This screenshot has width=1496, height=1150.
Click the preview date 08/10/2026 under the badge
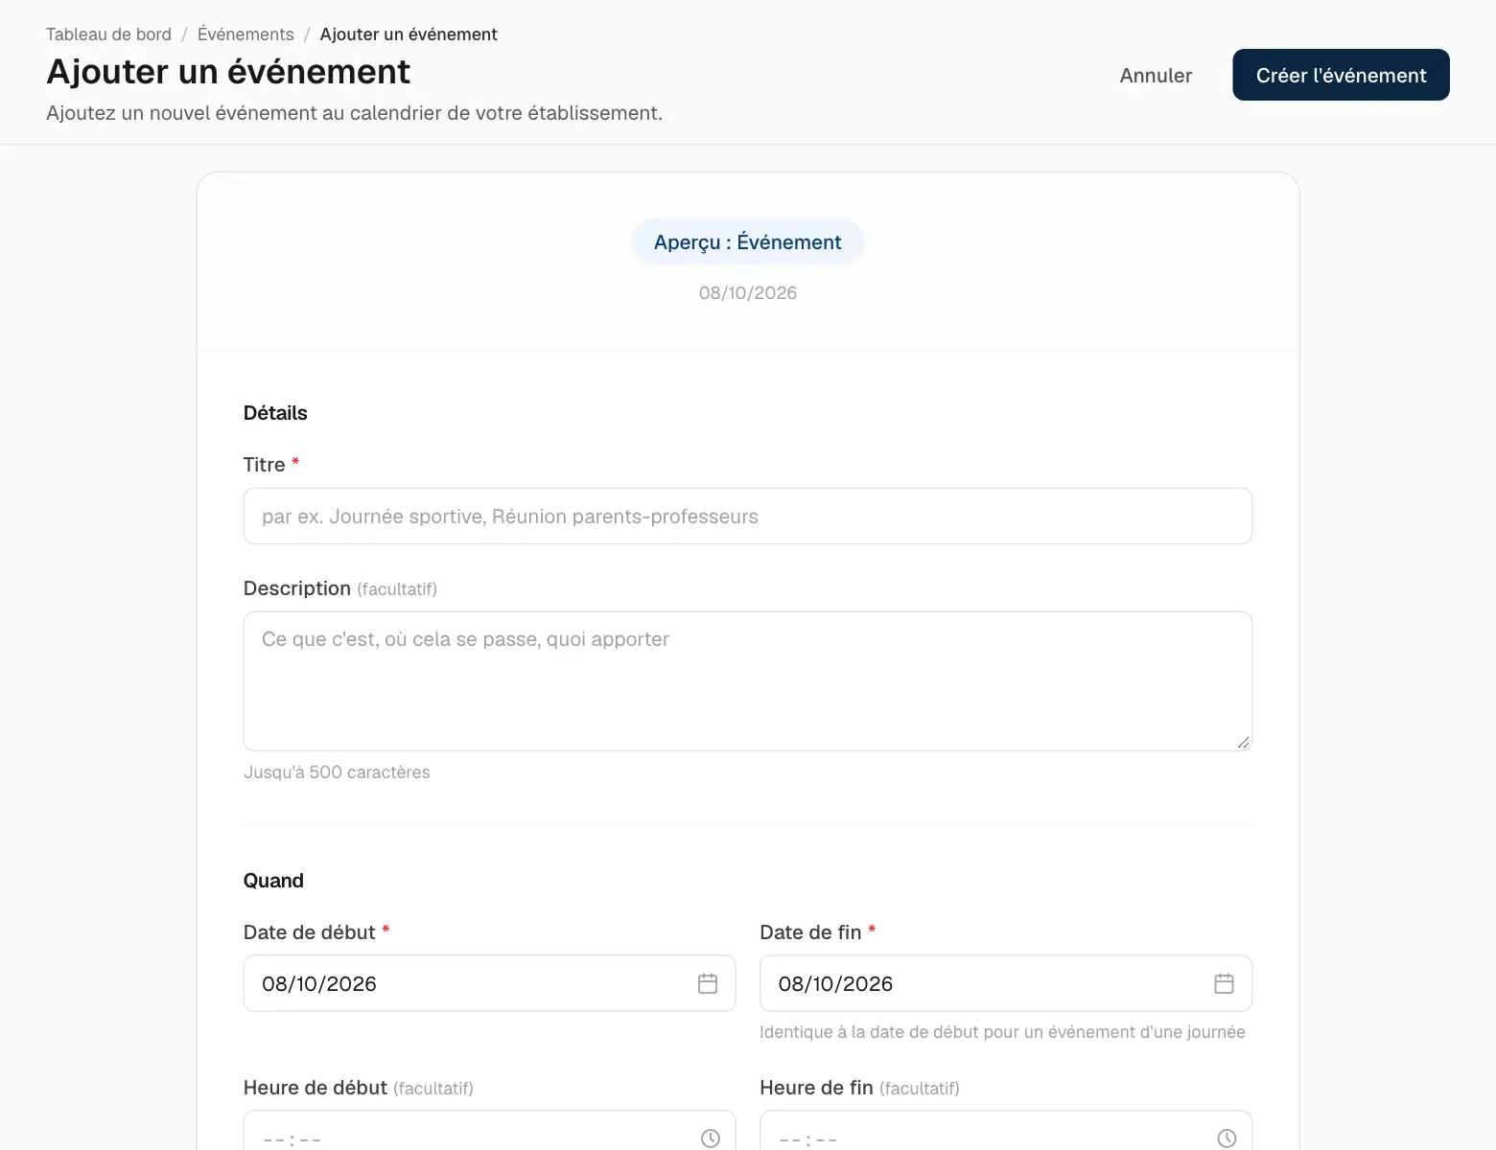[x=748, y=293]
